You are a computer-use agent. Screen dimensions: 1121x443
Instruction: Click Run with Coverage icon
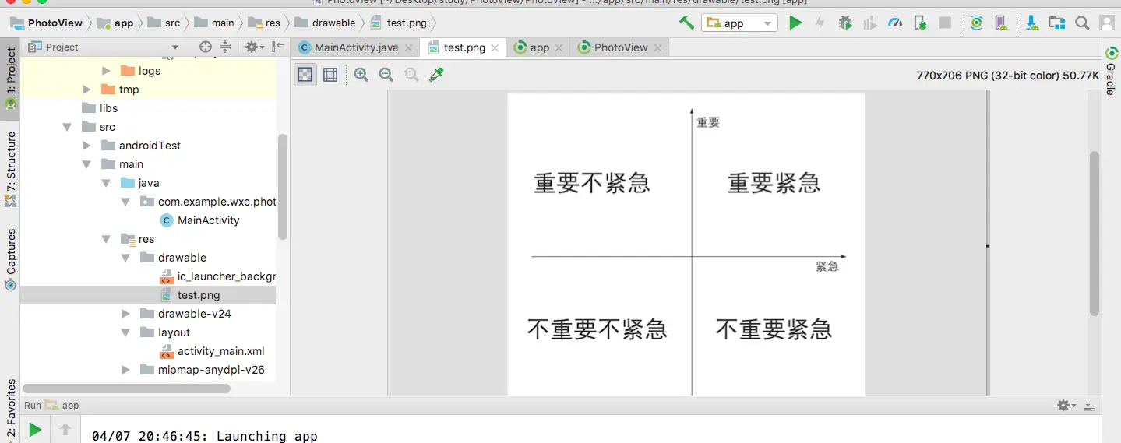click(870, 23)
